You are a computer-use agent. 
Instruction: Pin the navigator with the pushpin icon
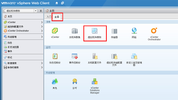click(x=41, y=11)
